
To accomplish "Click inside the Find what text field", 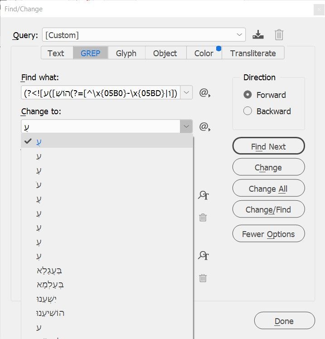I will (101, 93).
